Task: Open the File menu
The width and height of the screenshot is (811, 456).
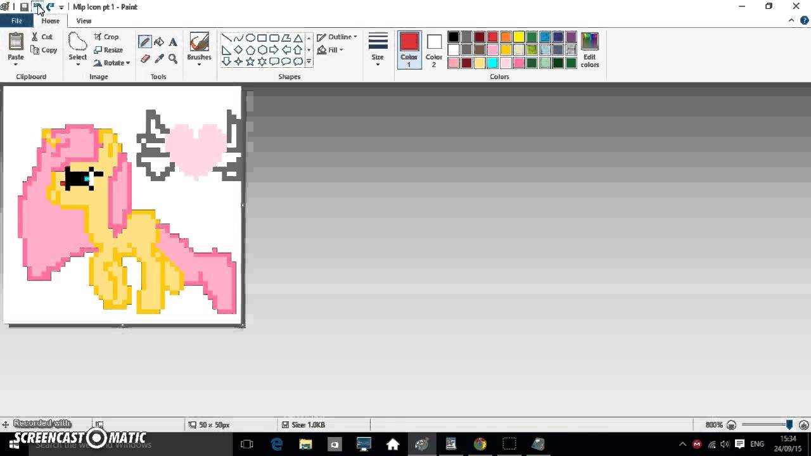Action: click(16, 21)
